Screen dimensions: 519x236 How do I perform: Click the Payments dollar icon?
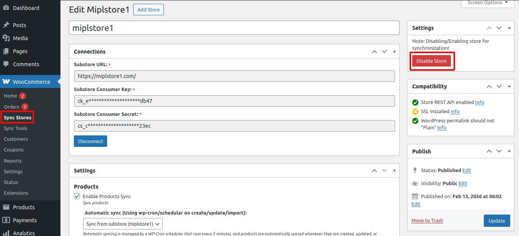click(x=6, y=220)
